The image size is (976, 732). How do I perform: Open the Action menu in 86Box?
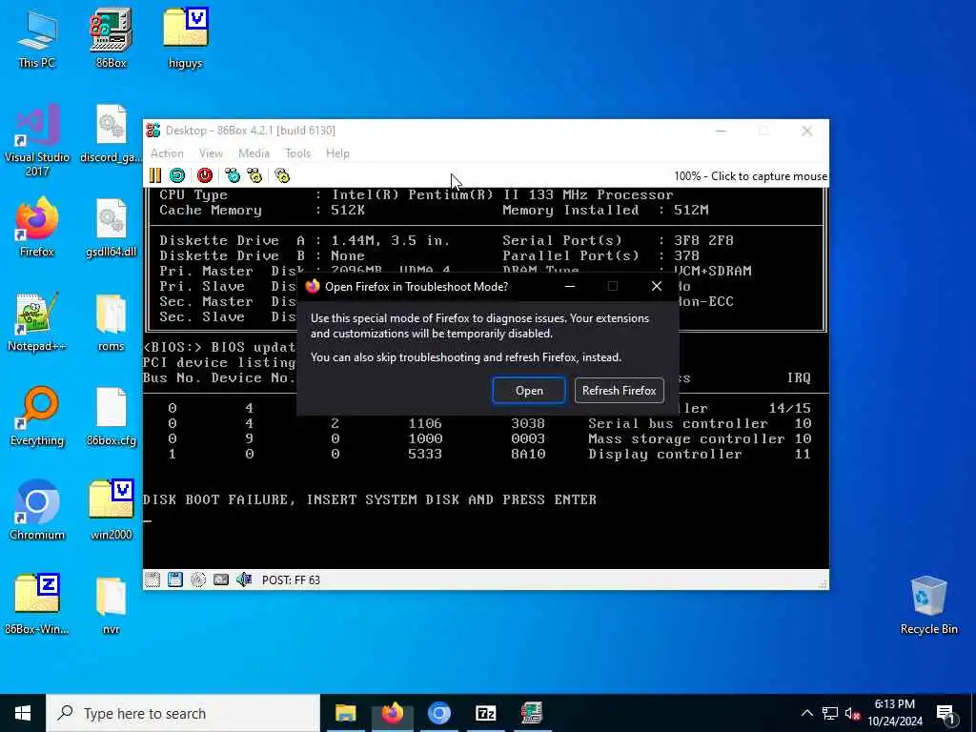(x=167, y=153)
